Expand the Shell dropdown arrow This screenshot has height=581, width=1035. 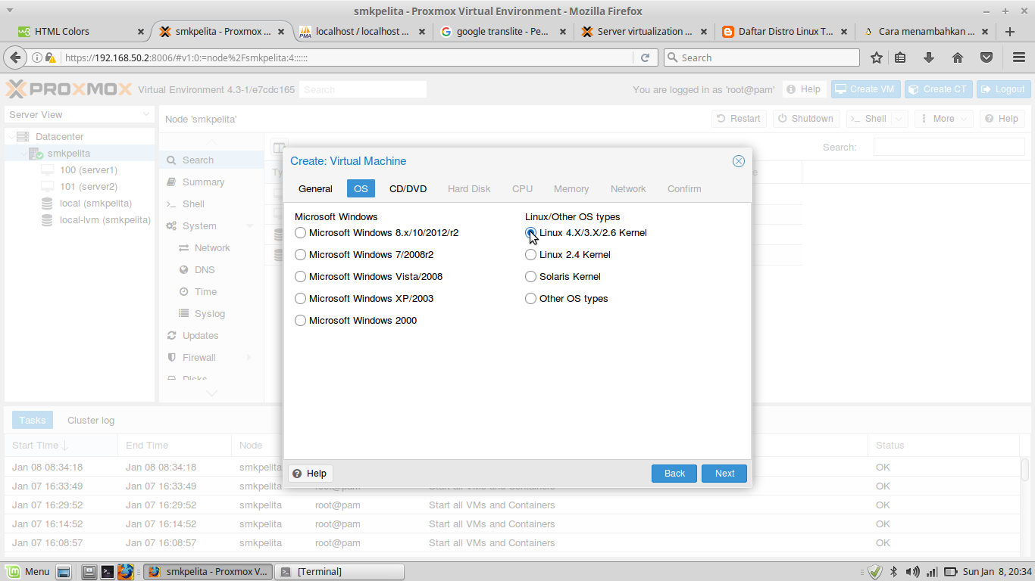(899, 119)
